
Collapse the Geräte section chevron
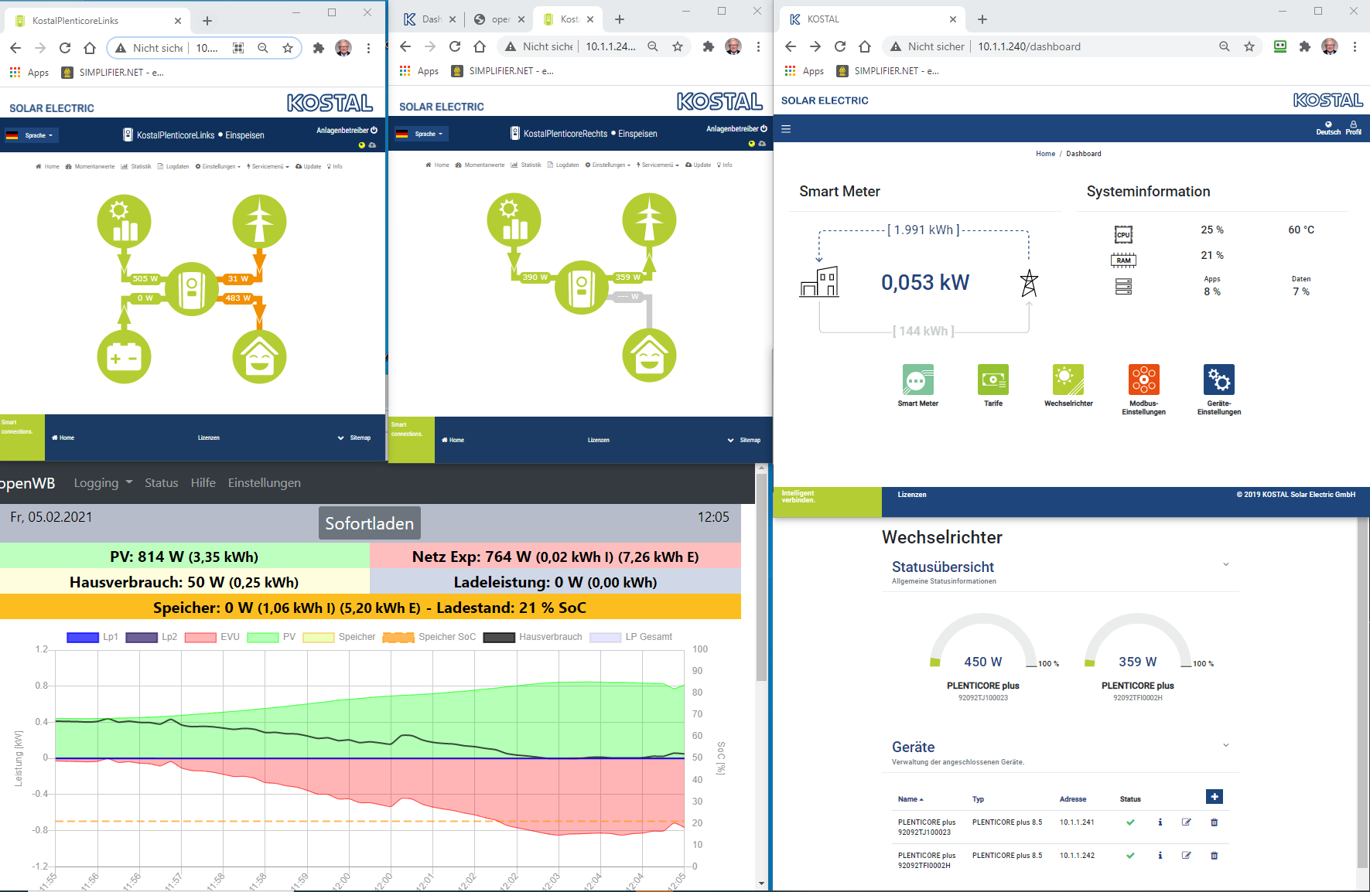[x=1225, y=746]
